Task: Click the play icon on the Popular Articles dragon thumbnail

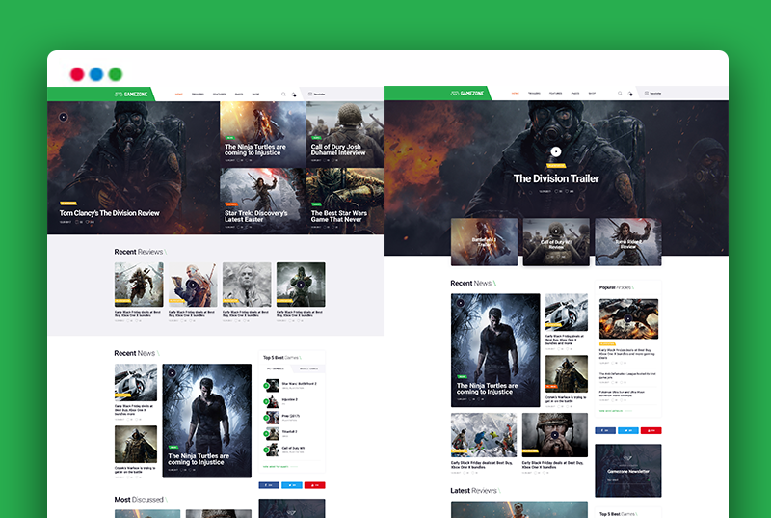Action: point(628,318)
